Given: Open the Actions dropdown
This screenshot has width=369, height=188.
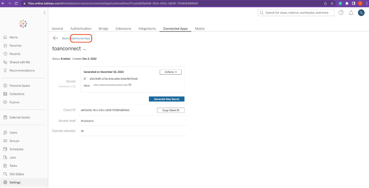Looking at the screenshot, I should tap(170, 72).
